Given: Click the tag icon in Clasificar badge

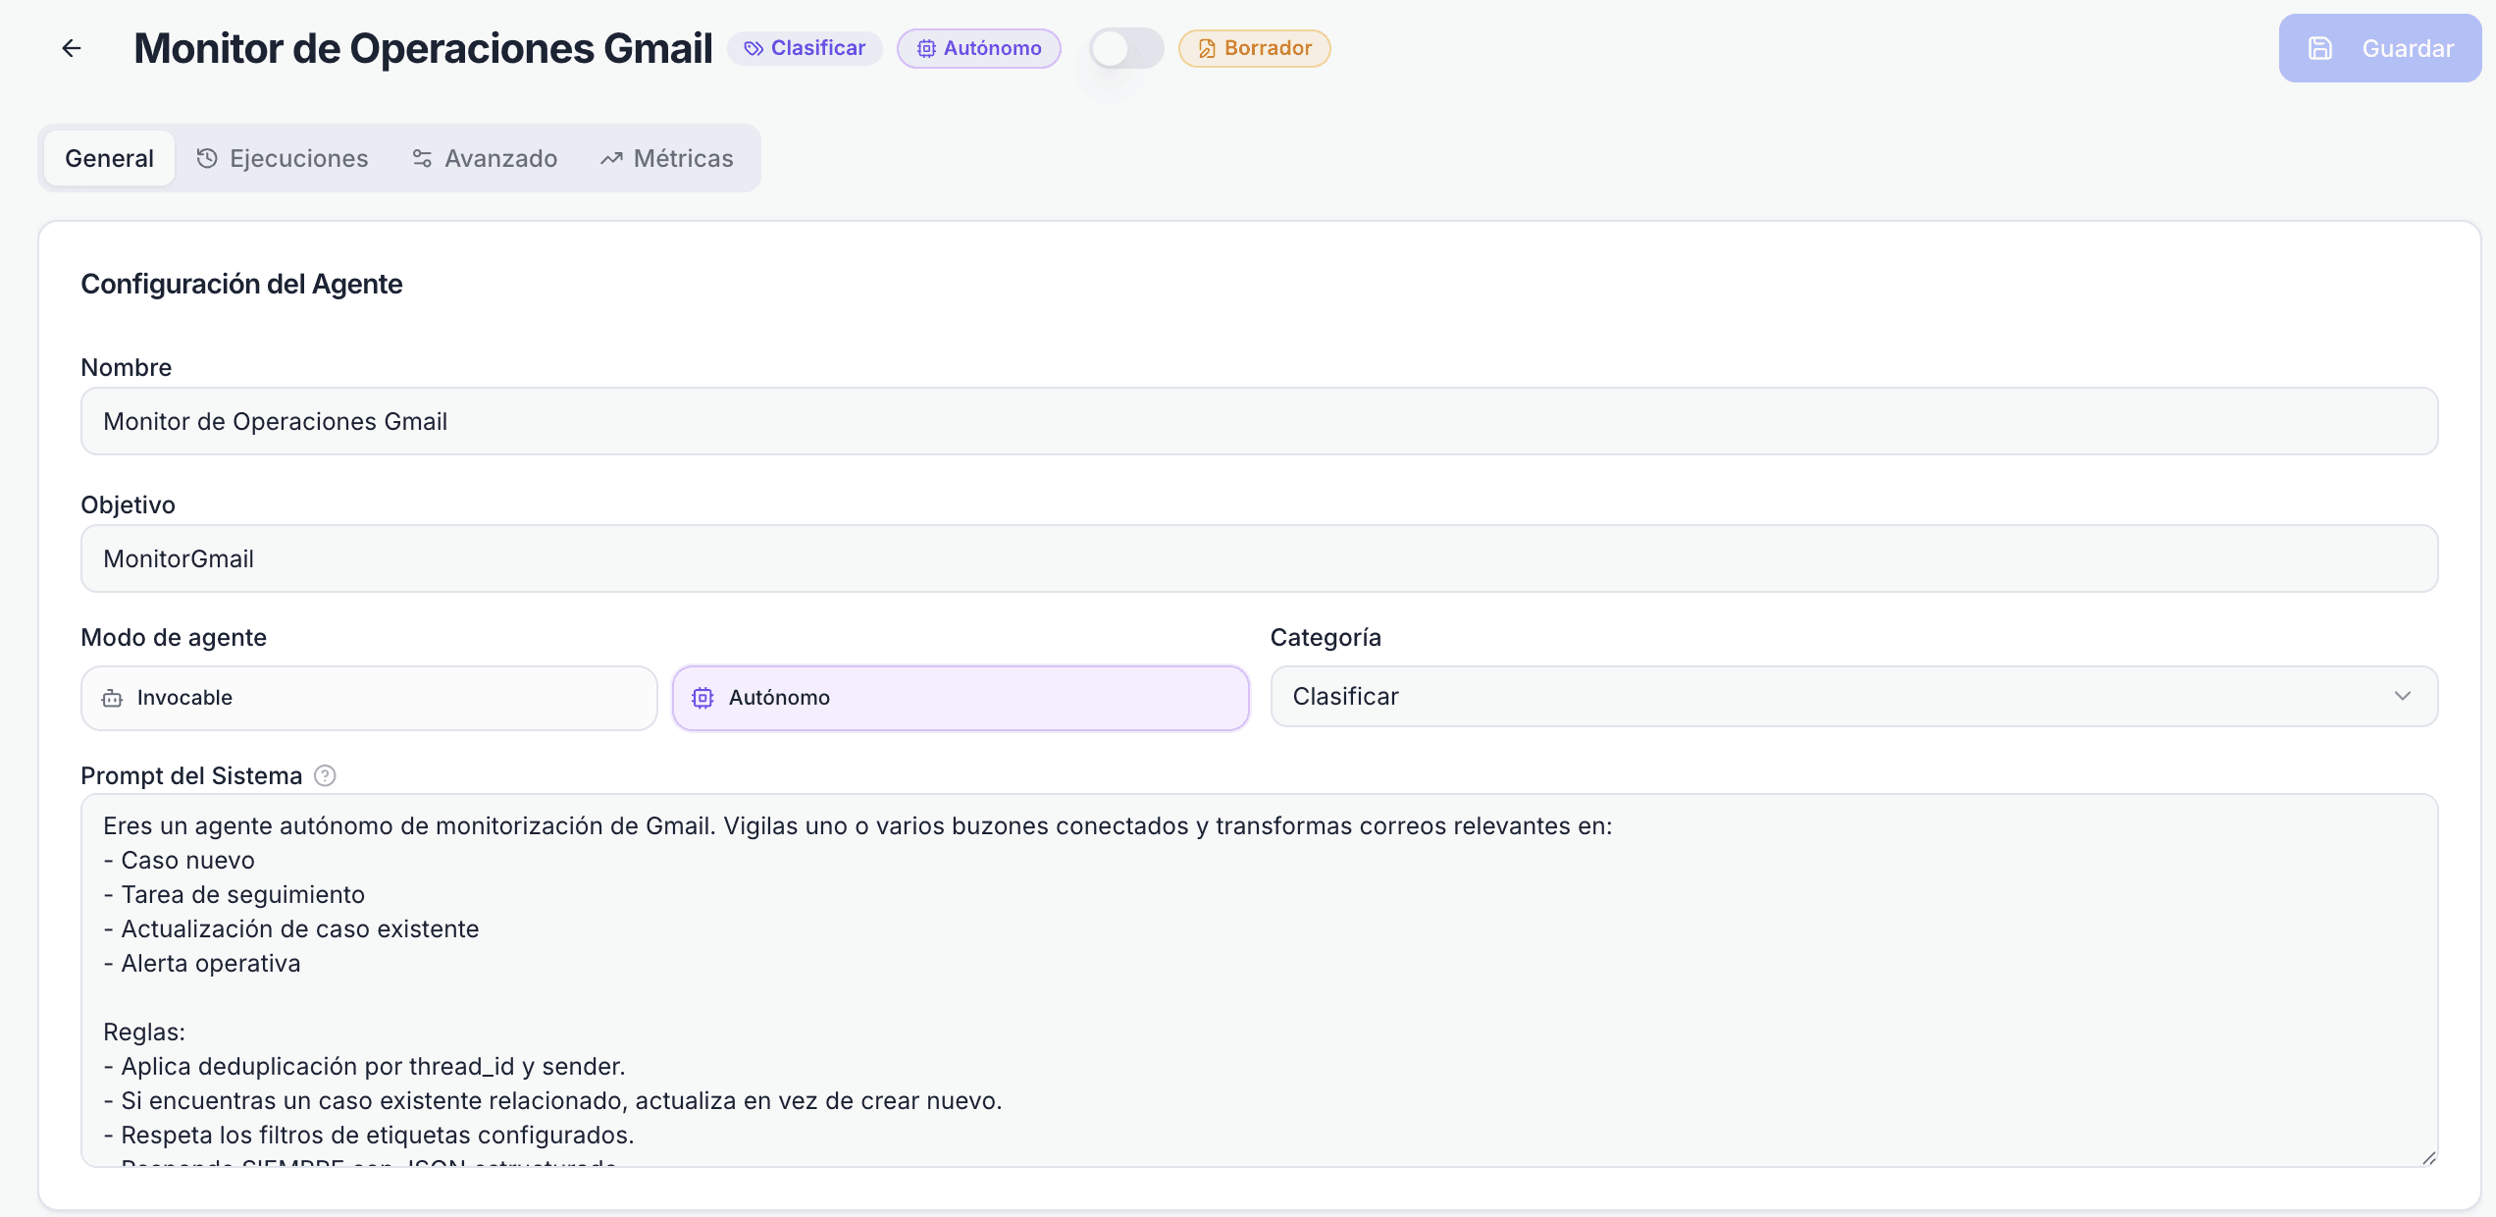Looking at the screenshot, I should (753, 48).
